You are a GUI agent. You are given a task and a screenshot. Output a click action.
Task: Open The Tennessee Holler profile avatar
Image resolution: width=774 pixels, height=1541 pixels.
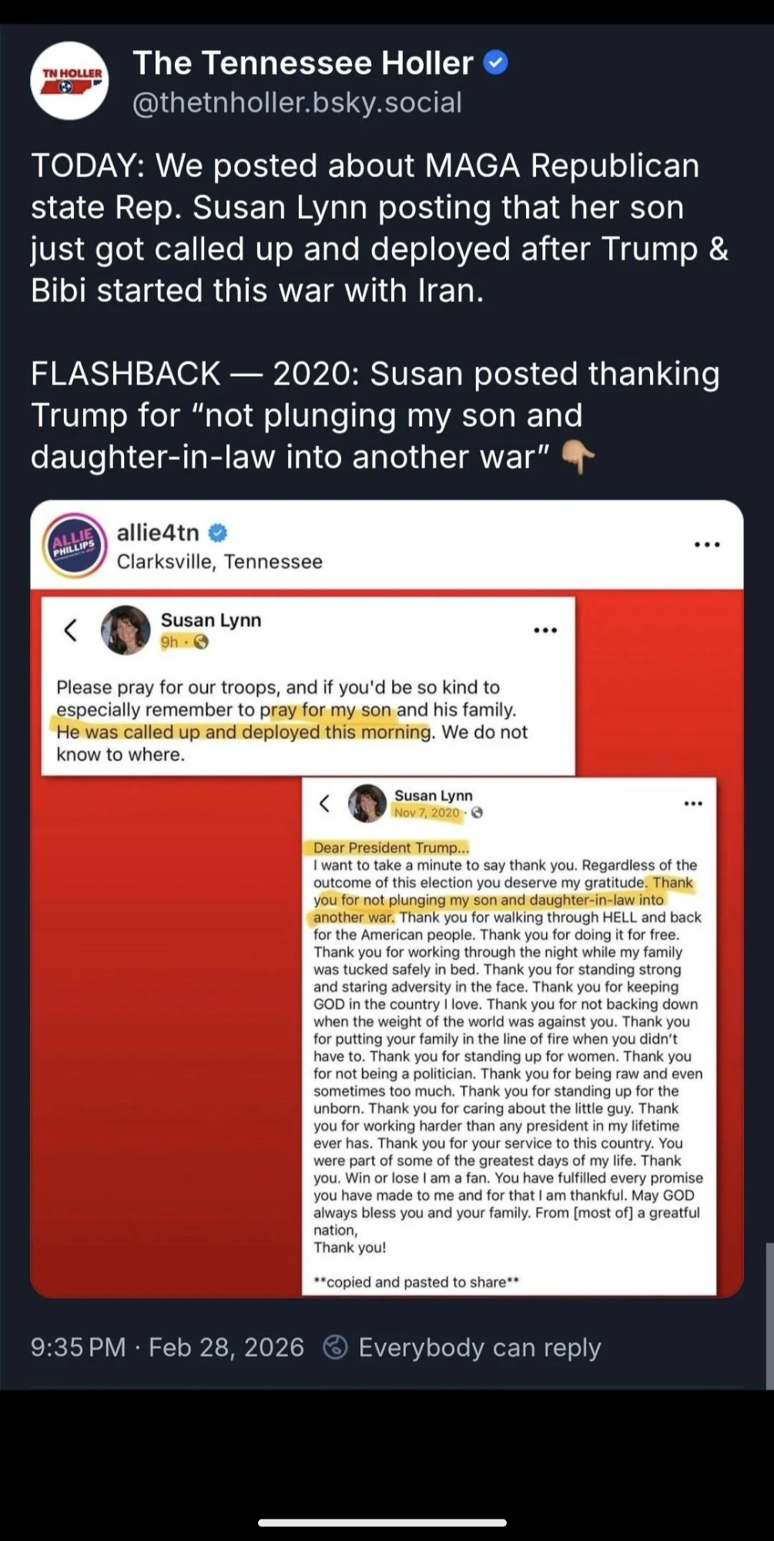click(69, 81)
